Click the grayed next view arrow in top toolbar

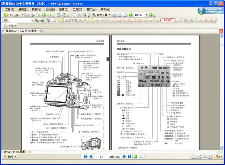49,15
